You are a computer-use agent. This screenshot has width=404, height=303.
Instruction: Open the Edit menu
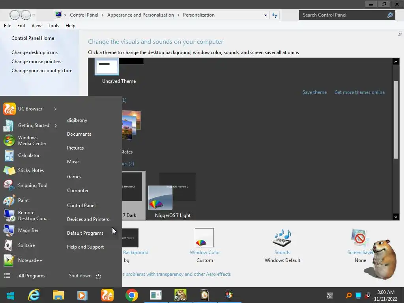coord(21,26)
